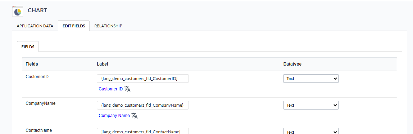Click the ContactName label input field

(x=143, y=131)
